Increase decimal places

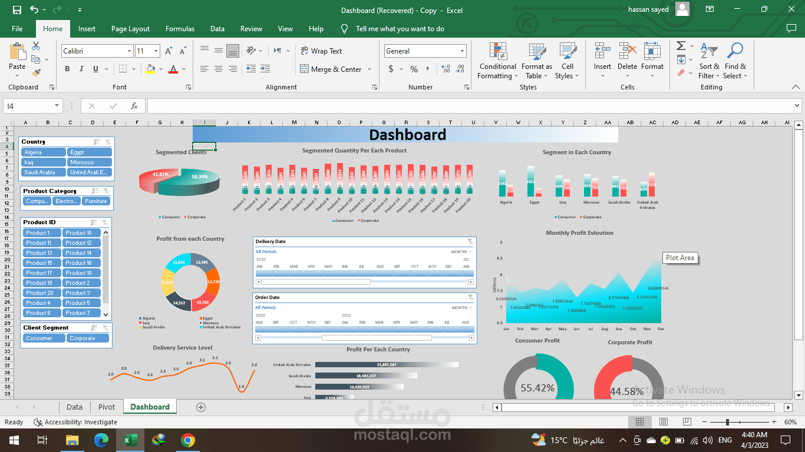pyautogui.click(x=445, y=69)
